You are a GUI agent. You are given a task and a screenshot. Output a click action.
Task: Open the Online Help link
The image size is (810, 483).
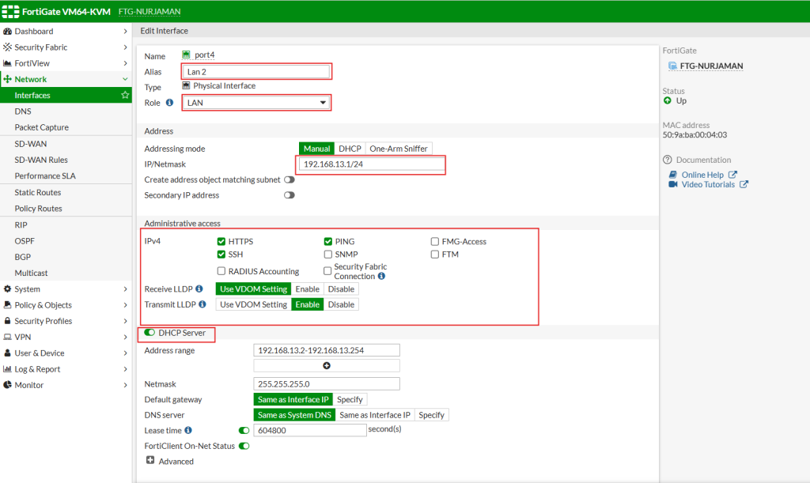point(702,175)
